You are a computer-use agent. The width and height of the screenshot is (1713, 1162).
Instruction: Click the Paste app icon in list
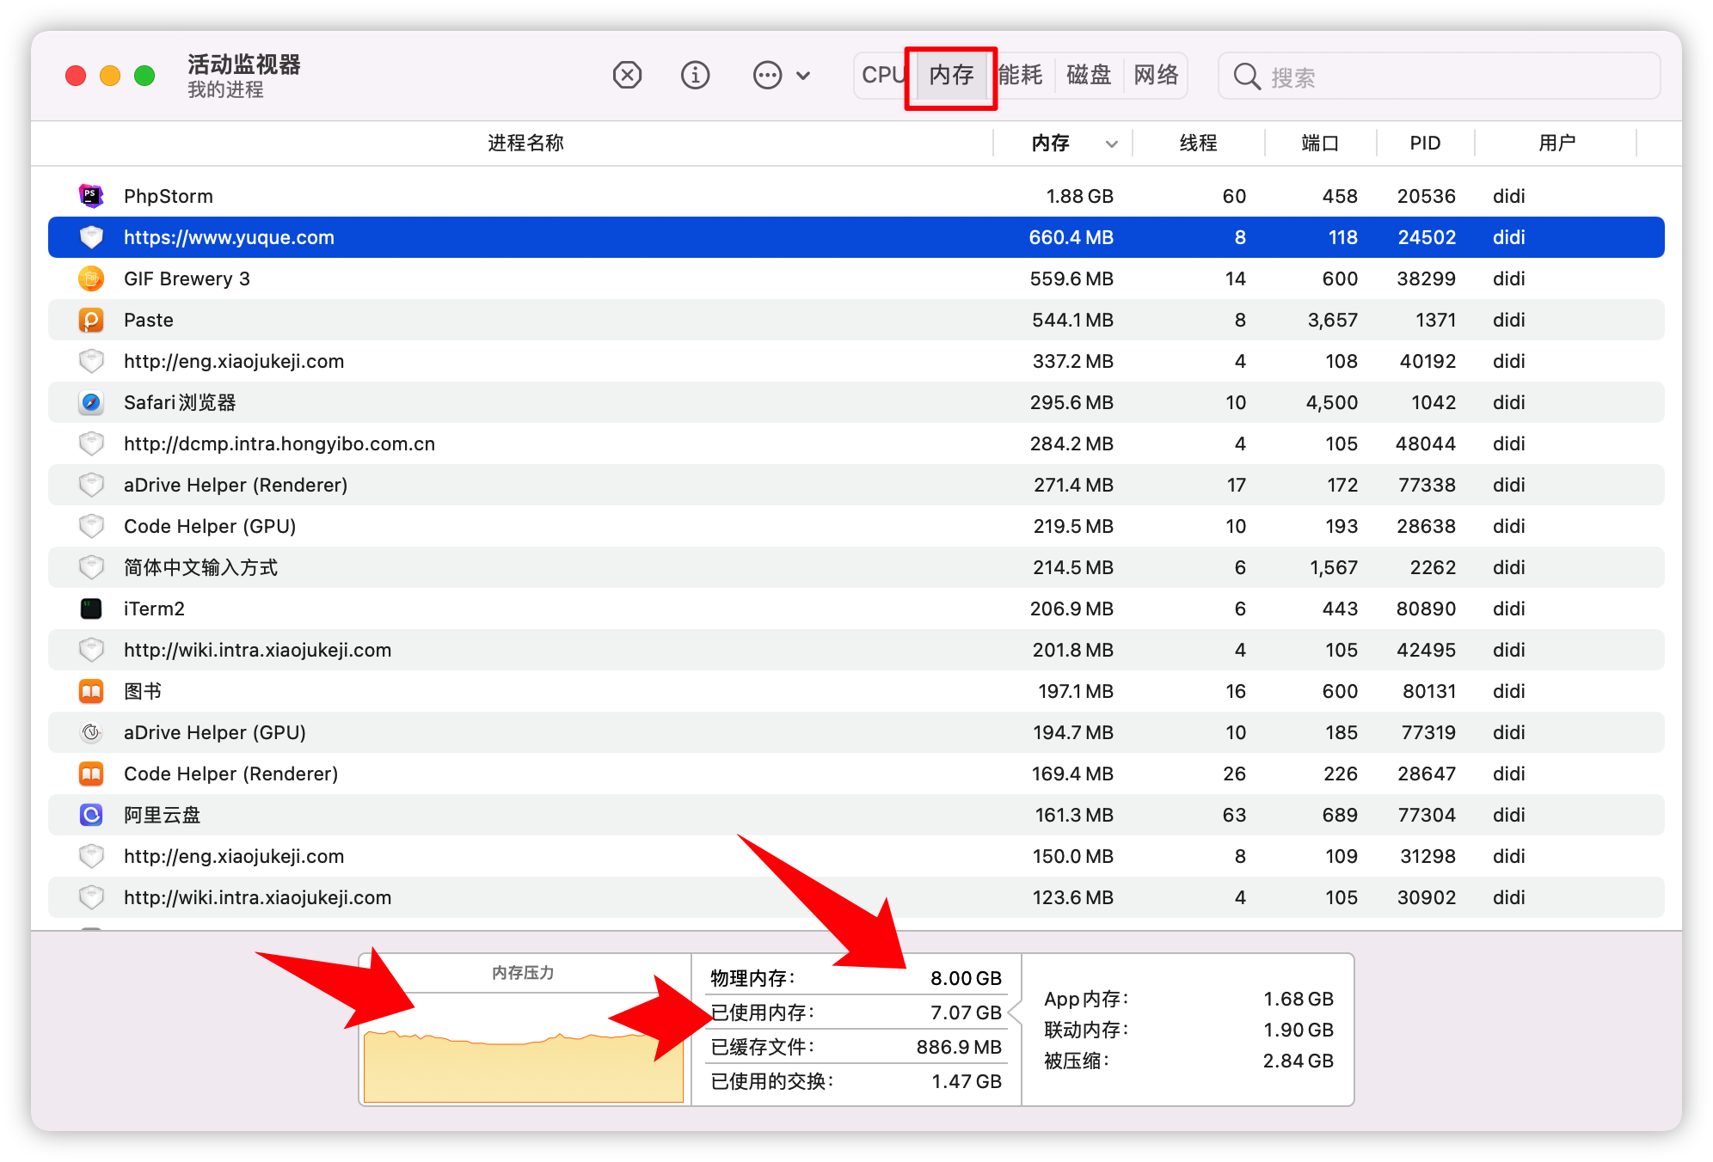pos(91,320)
